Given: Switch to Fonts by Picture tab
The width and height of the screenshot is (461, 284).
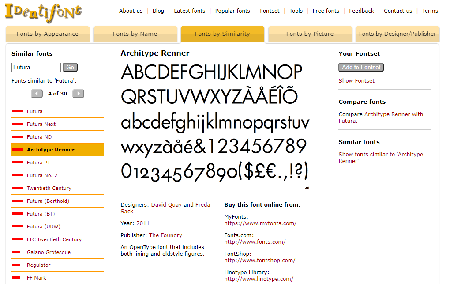Looking at the screenshot, I should (x=310, y=34).
